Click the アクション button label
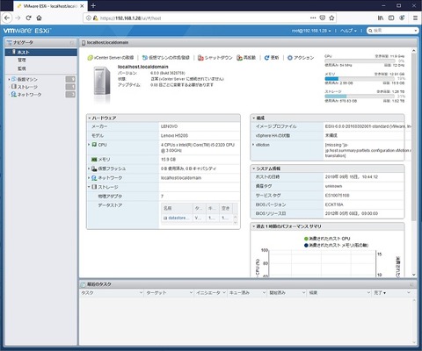The height and width of the screenshot is (351, 422). (304, 58)
